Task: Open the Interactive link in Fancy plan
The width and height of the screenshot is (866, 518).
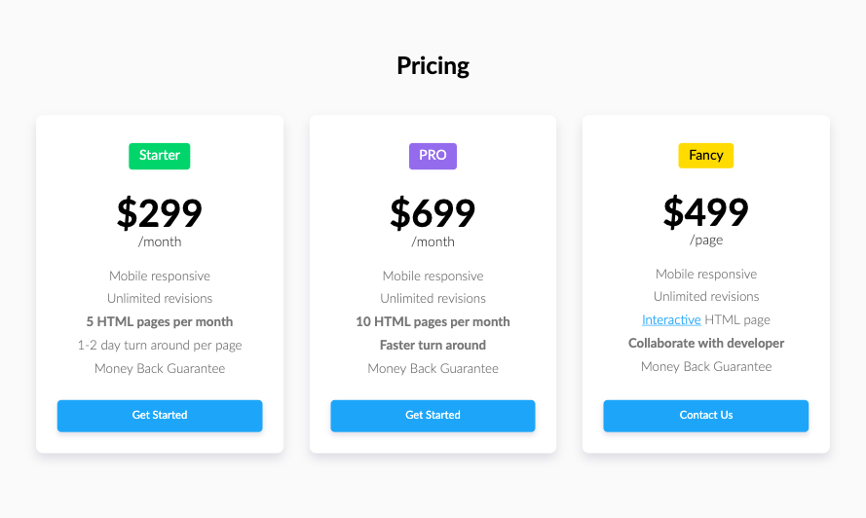Action: pyautogui.click(x=671, y=319)
